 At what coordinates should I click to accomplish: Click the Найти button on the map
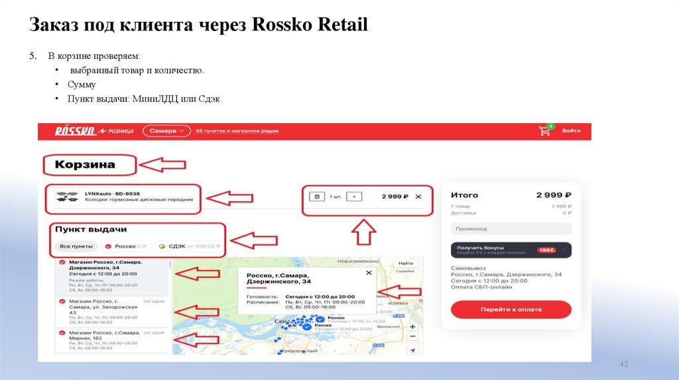[406, 263]
